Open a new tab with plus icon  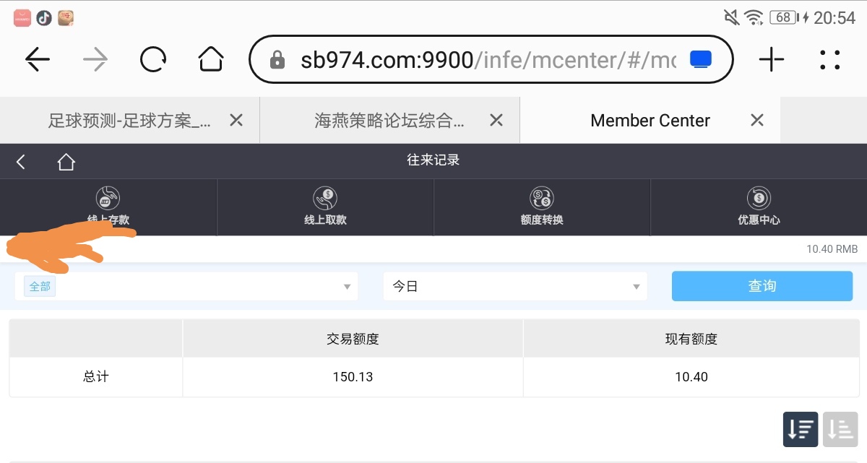pos(771,60)
